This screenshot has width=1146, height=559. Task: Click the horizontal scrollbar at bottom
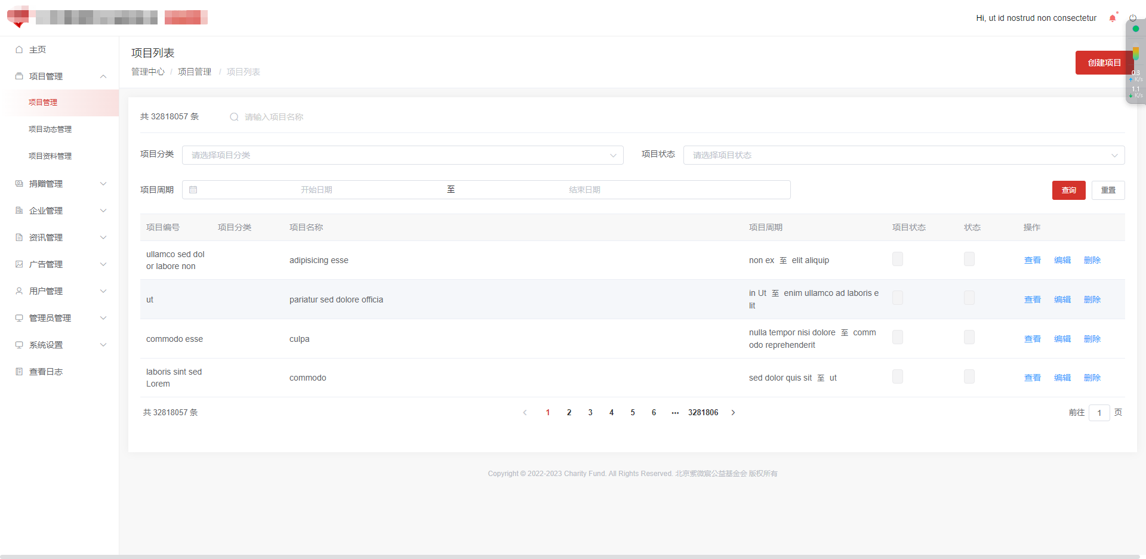point(570,557)
